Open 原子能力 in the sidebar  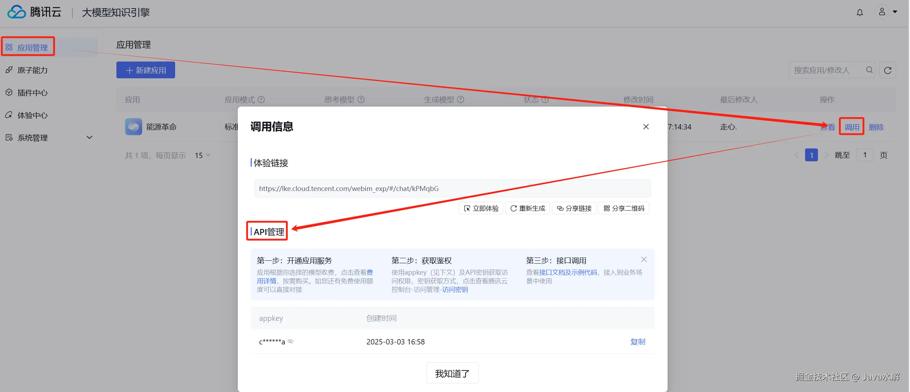point(32,70)
